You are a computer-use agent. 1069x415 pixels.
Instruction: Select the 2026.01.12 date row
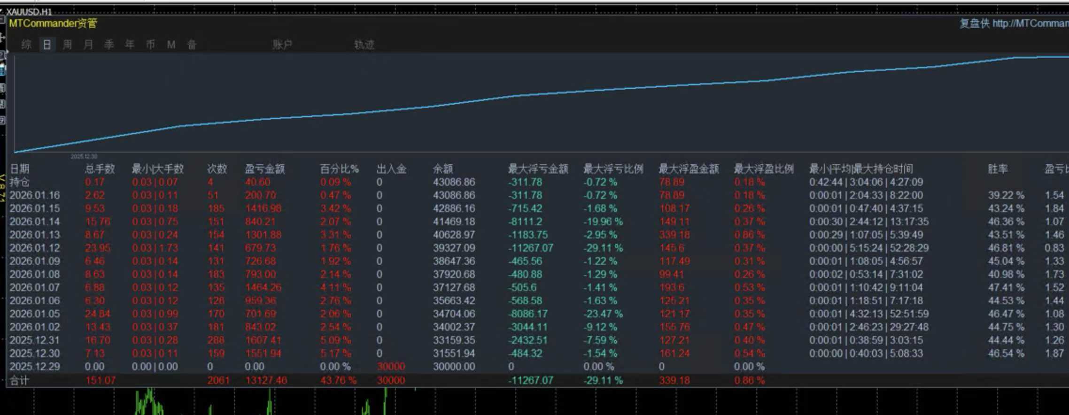35,248
